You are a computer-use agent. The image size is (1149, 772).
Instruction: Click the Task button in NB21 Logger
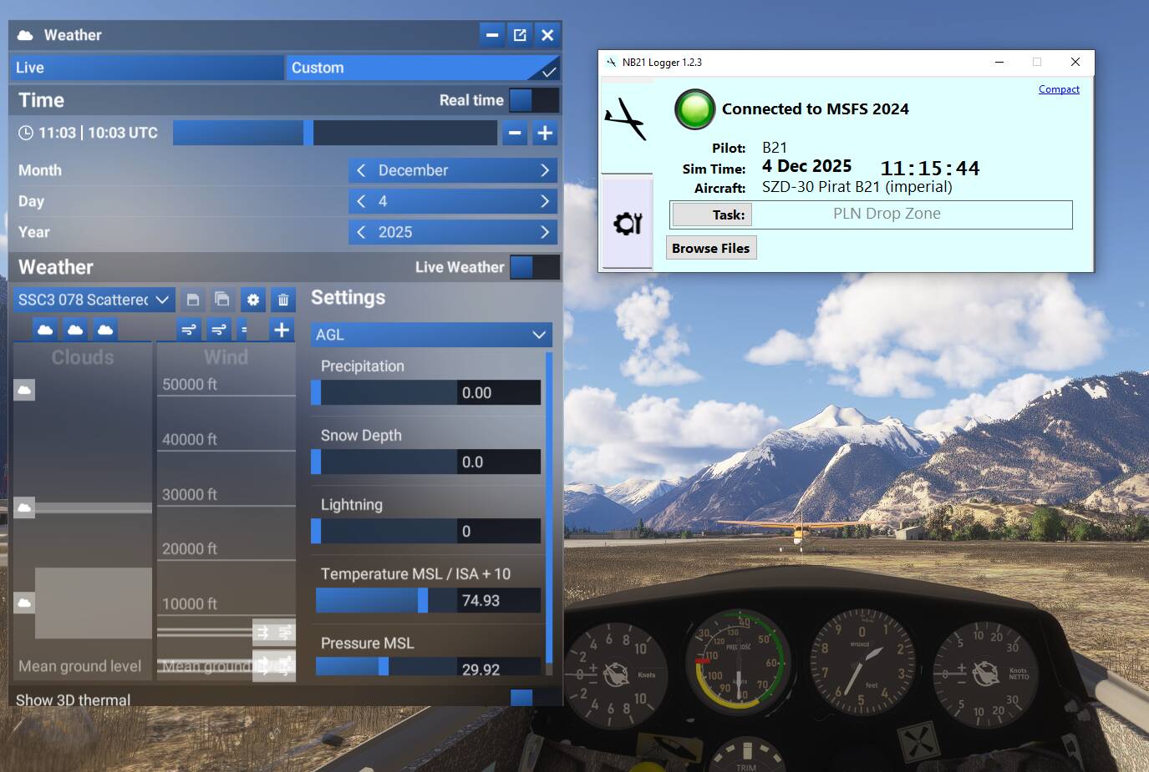[x=712, y=214]
